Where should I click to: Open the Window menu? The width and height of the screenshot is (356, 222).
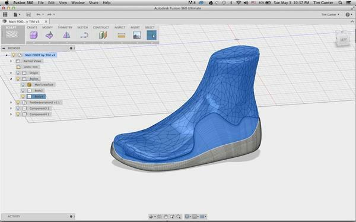(78, 3)
